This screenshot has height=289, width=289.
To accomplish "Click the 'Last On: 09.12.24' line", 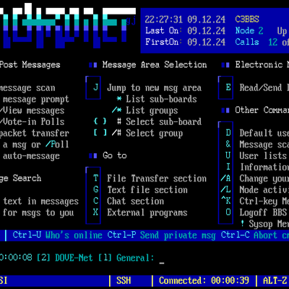I will tap(185, 30).
